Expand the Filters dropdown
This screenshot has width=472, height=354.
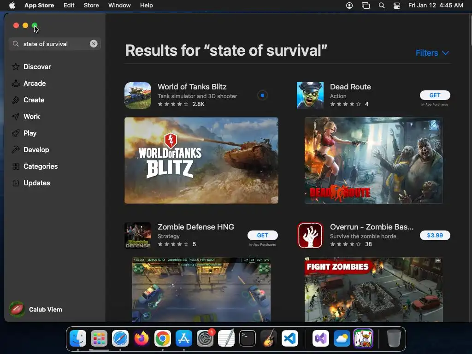(x=432, y=53)
